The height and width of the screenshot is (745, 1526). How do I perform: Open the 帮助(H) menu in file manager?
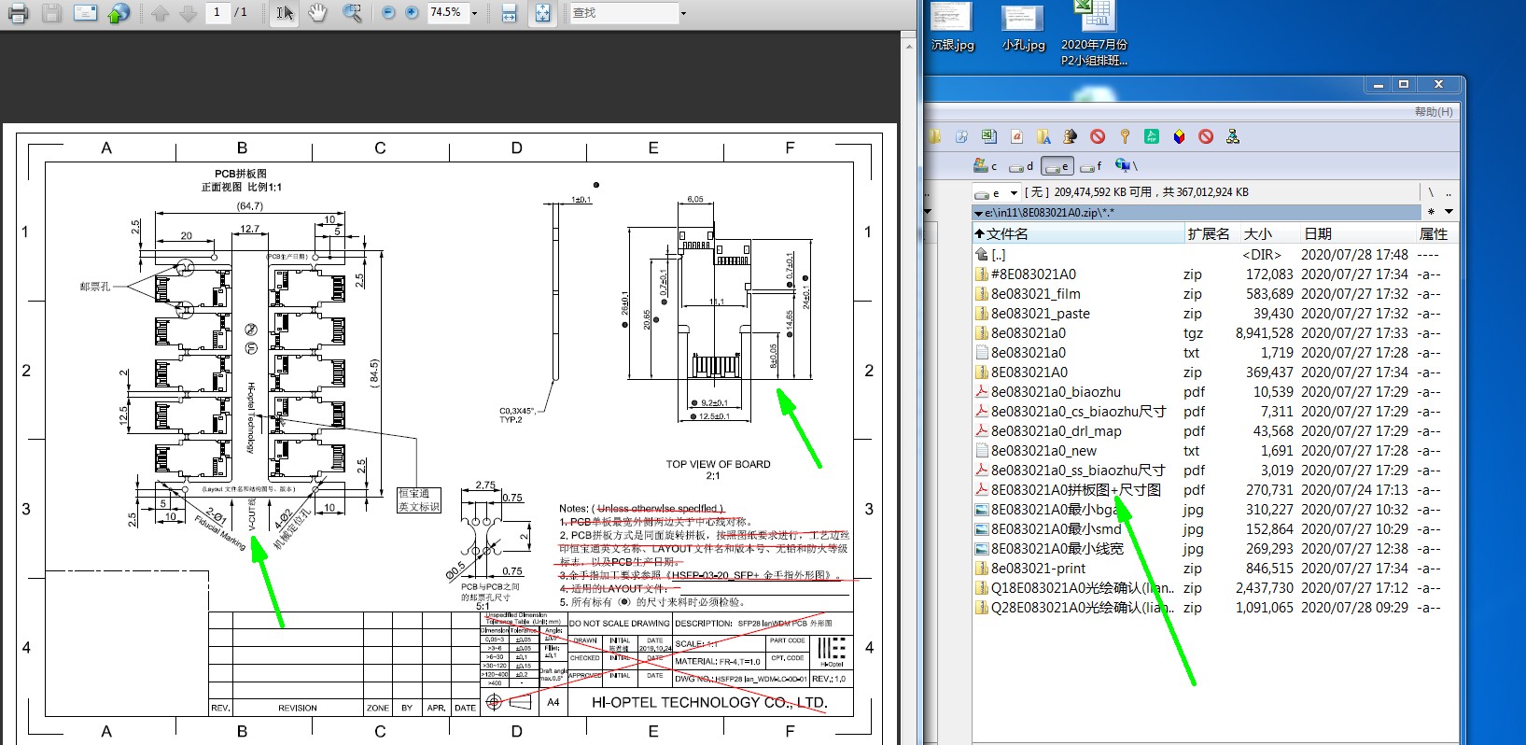(x=1434, y=111)
